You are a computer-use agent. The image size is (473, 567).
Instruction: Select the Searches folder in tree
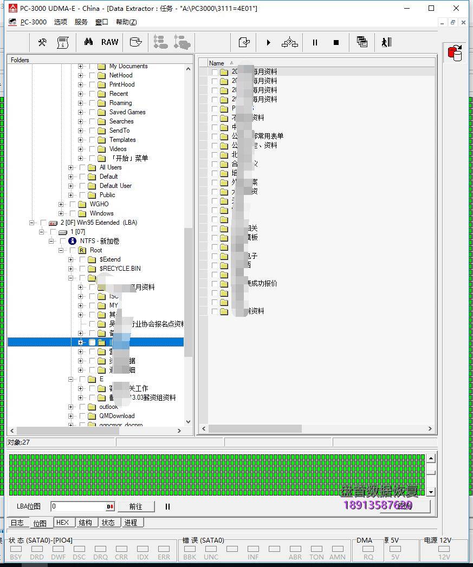[121, 121]
